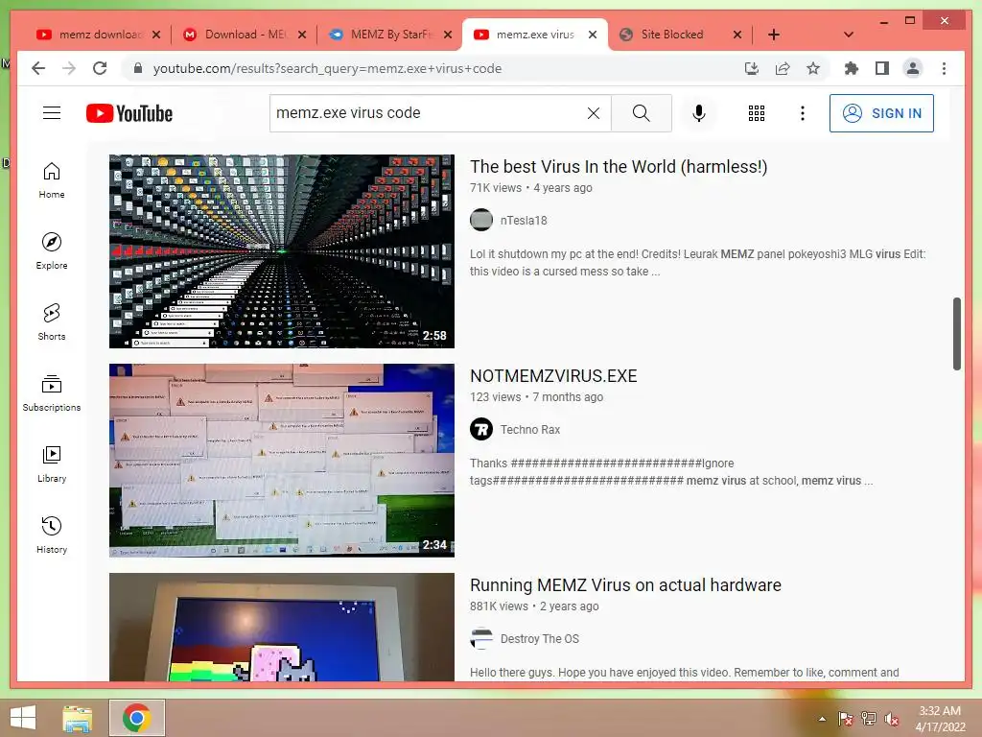Expand the tab search dropdown arrow
Viewport: 982px width, 737px height.
point(849,35)
